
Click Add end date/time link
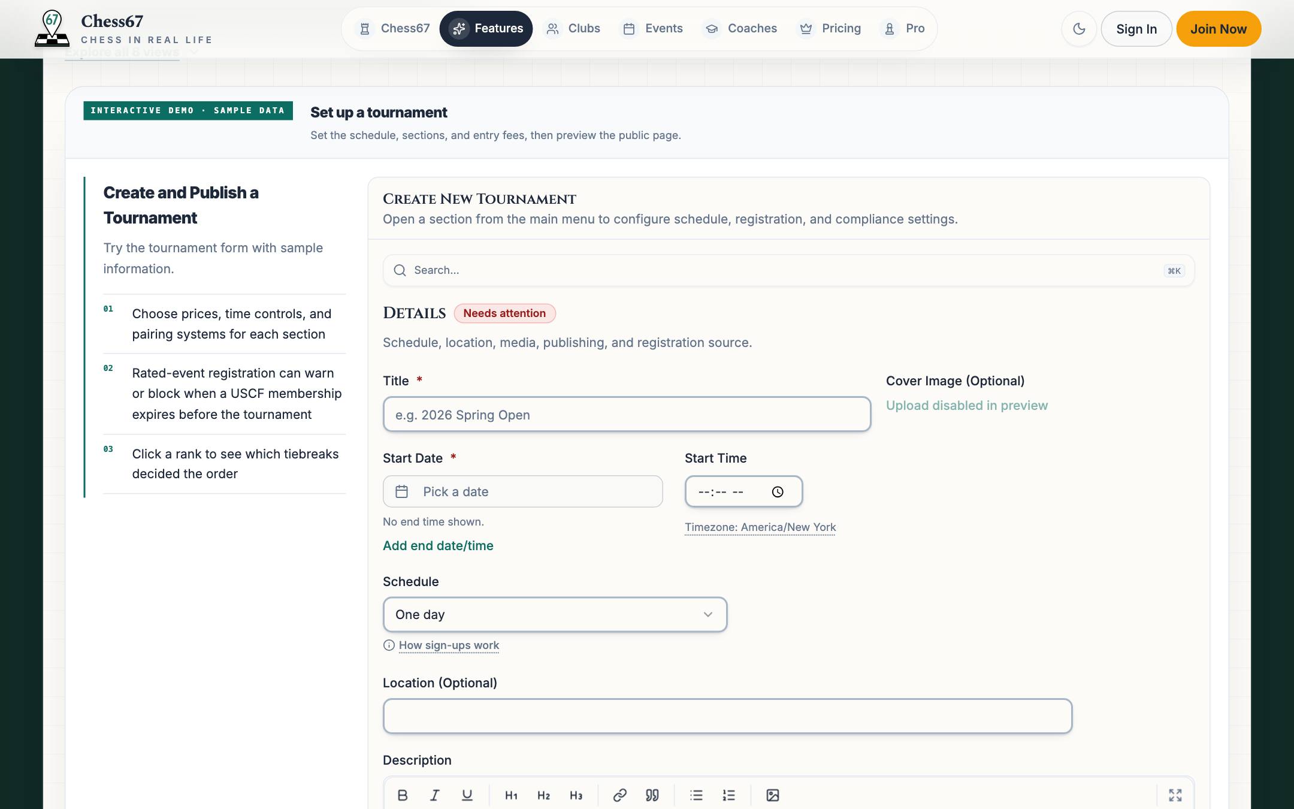(438, 545)
